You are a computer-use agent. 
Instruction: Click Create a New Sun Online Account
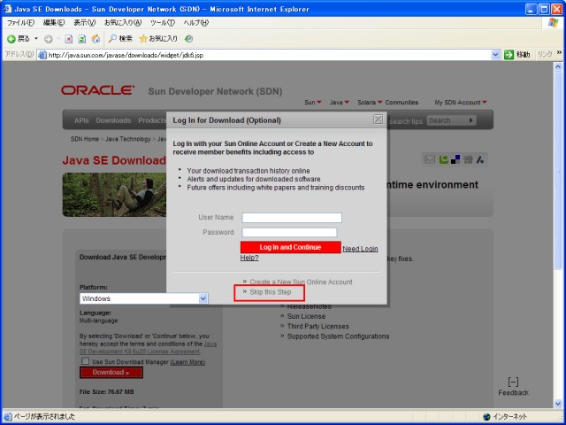pos(301,282)
